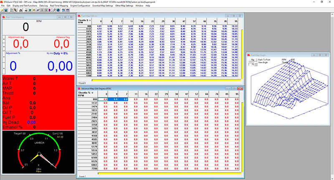Click the dollar sign toolbar icon
This screenshot has height=180, width=334.
click(46, 10)
